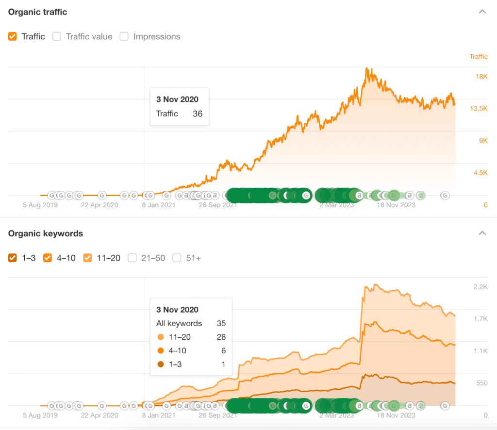Click the Google update marker near 22 Apr 2020
Screen dimensions: 497x430
coord(102,195)
